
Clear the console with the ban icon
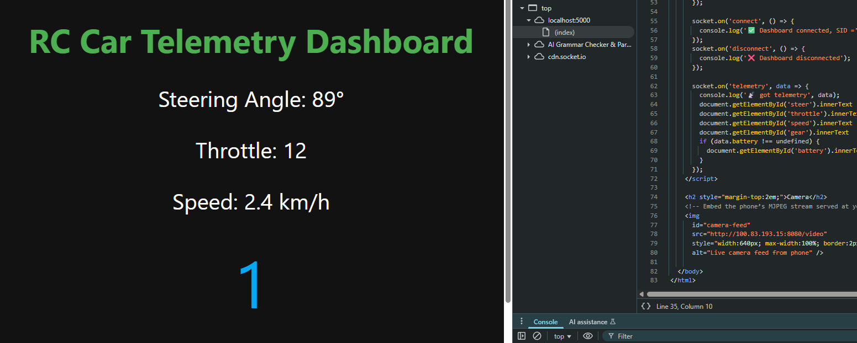tap(537, 336)
